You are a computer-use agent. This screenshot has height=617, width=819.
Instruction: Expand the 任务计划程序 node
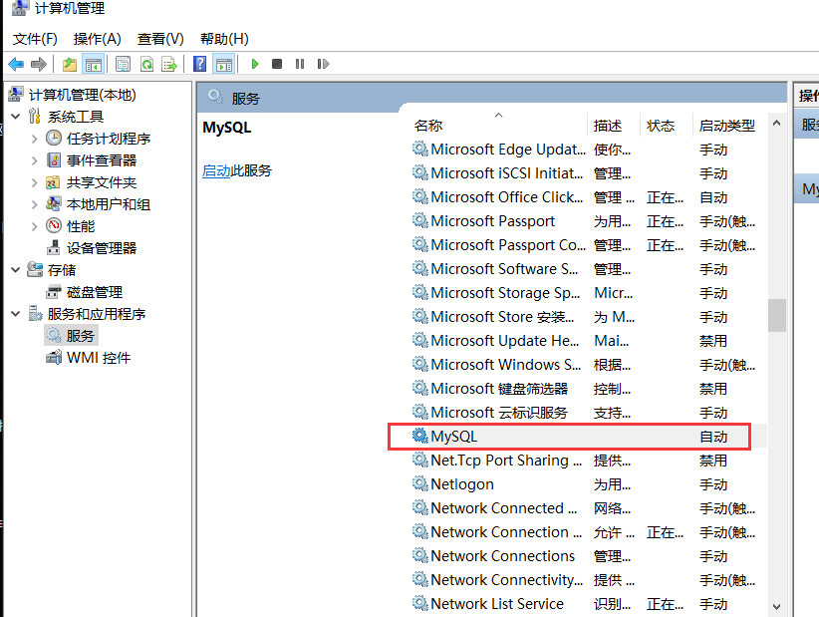tap(35, 139)
